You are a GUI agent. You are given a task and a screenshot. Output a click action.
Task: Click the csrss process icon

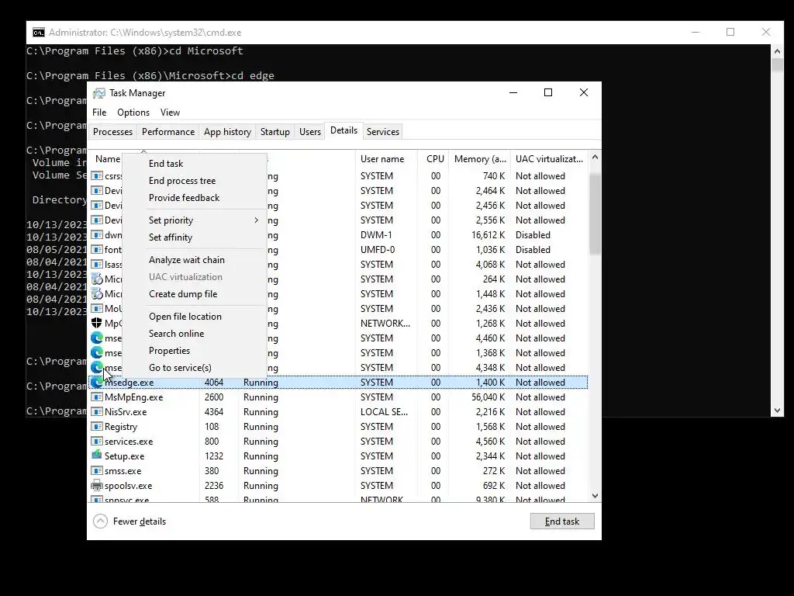click(x=97, y=176)
